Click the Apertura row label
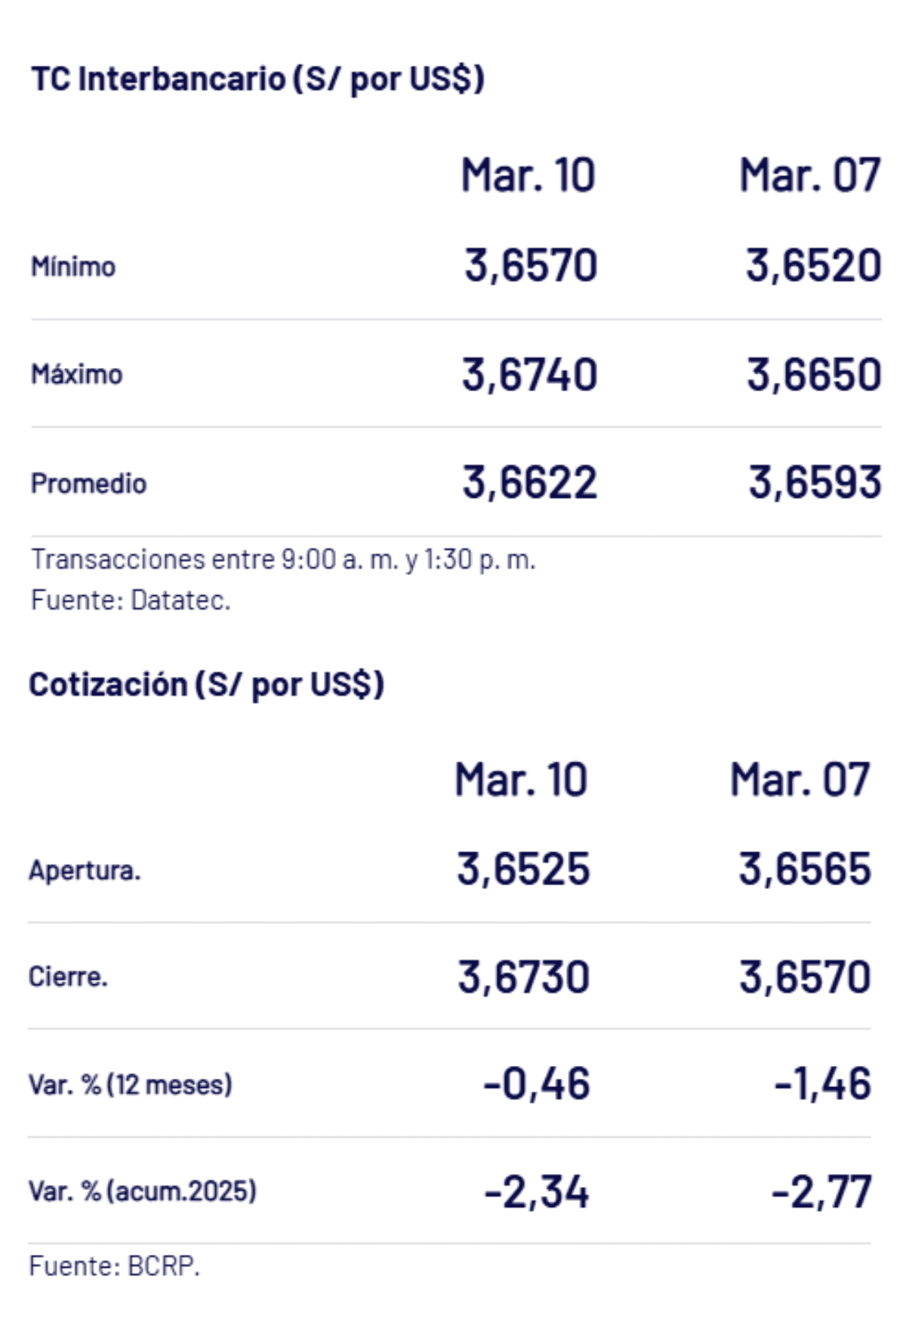 coord(85,870)
